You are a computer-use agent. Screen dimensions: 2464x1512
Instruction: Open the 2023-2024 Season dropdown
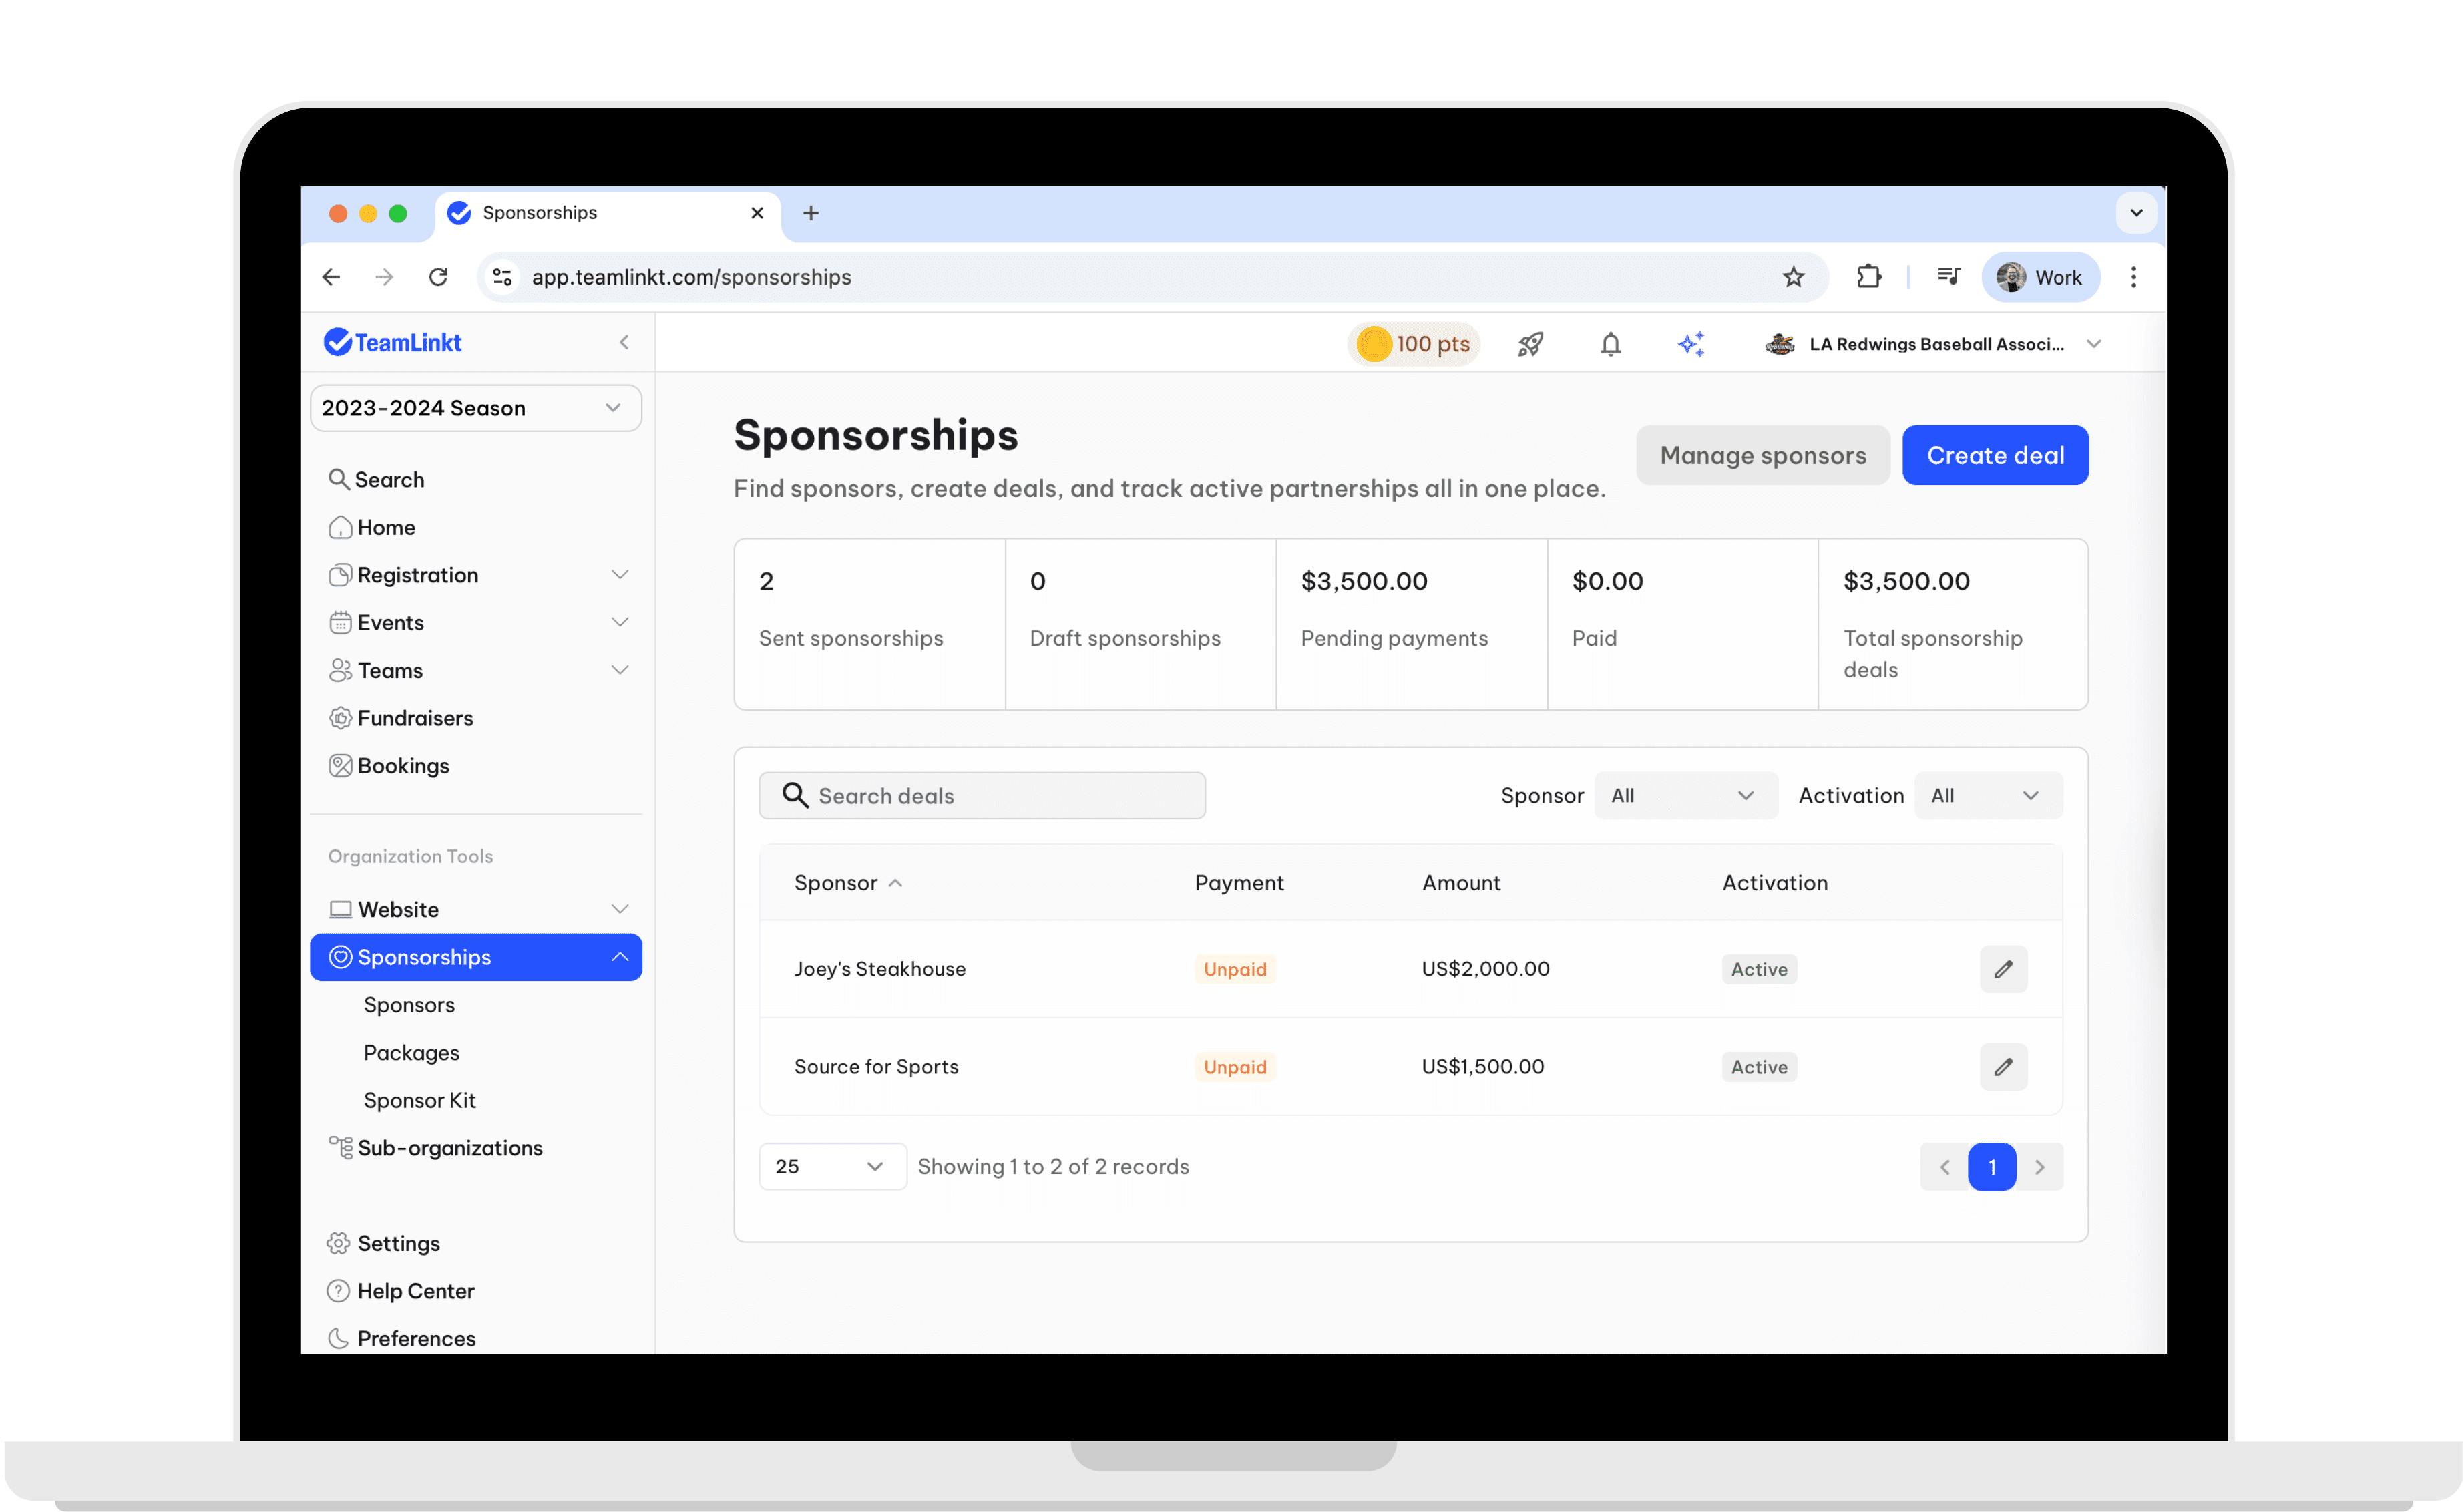475,408
